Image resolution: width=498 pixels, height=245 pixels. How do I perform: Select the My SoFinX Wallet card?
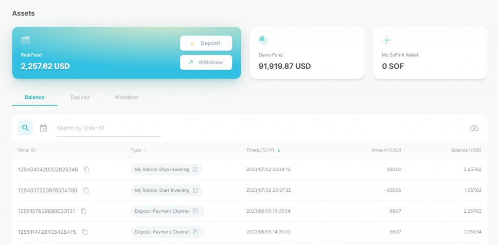[x=430, y=53]
